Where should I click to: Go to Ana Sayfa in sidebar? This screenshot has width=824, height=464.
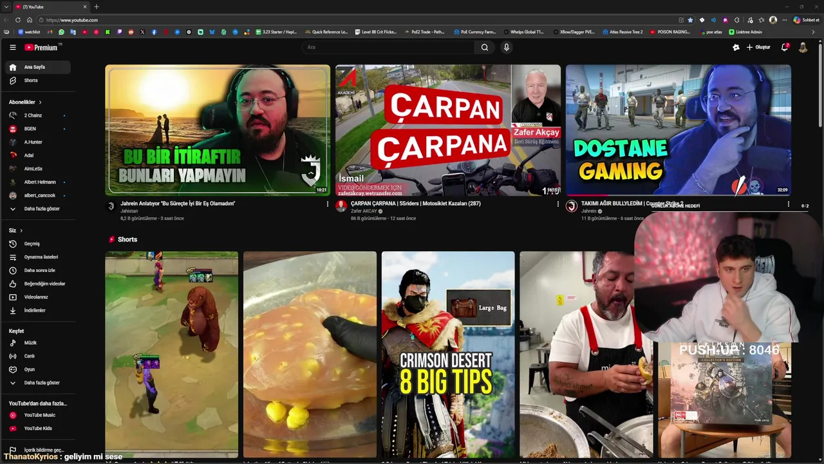pyautogui.click(x=37, y=67)
